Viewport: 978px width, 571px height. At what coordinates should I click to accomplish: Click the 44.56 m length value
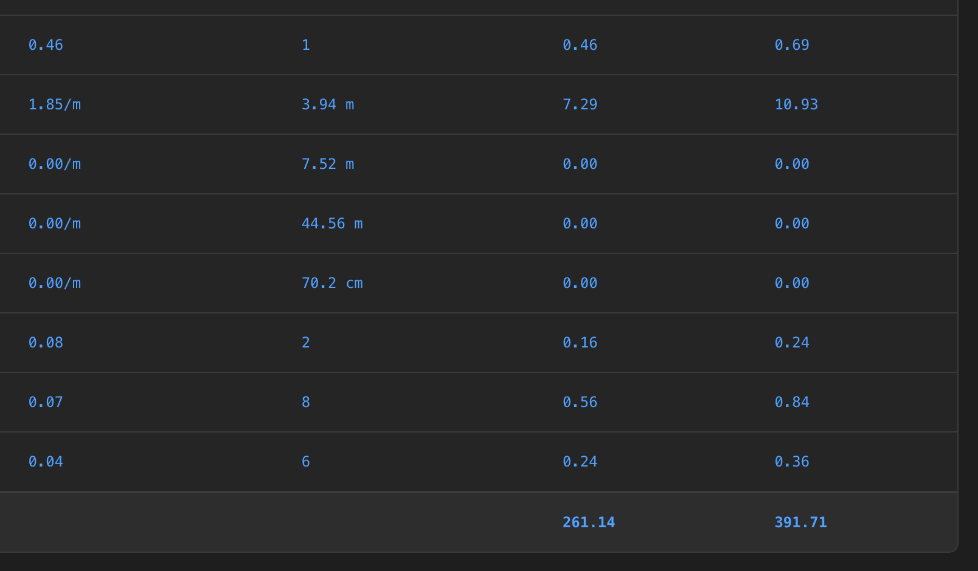point(332,224)
